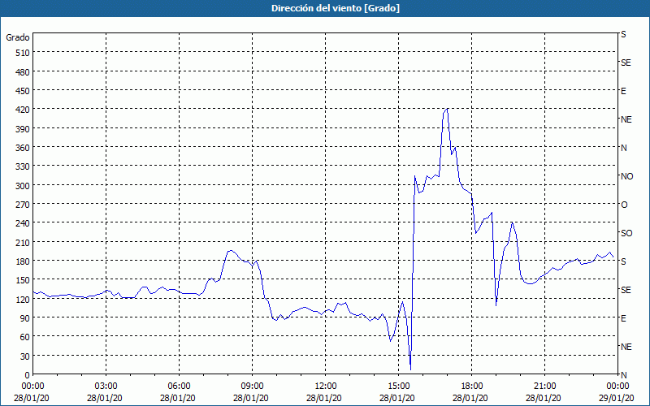Select the 90 degree axis label
650x406 pixels.
[25, 318]
